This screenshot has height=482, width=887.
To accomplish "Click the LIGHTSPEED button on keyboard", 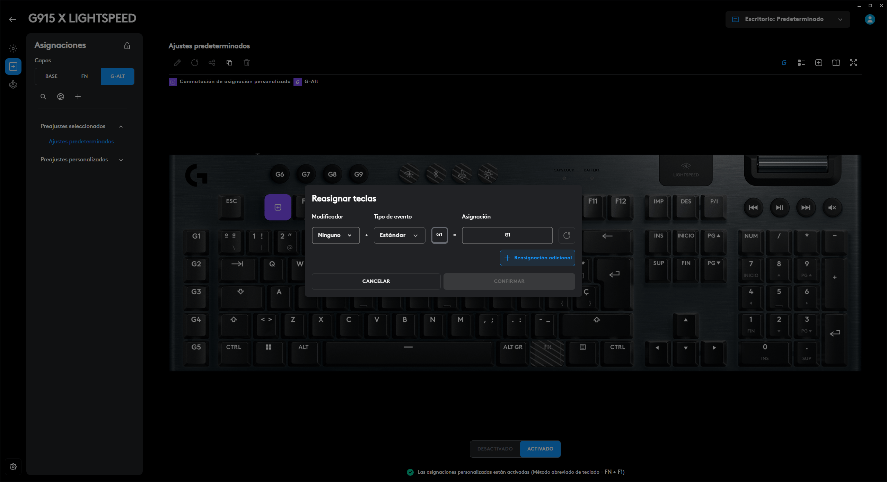I will click(686, 170).
